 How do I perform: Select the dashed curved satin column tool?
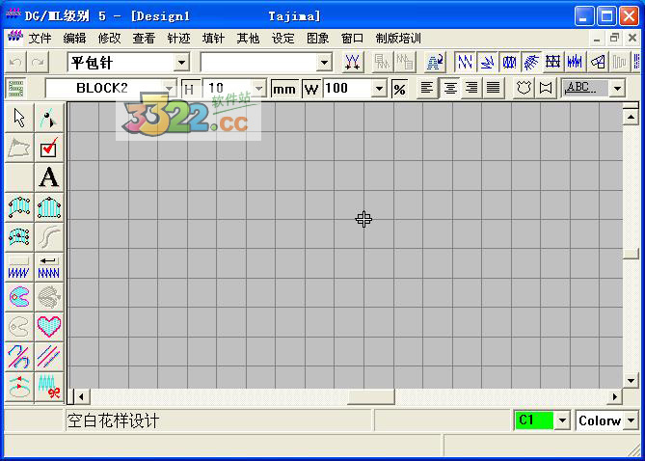pos(19,237)
